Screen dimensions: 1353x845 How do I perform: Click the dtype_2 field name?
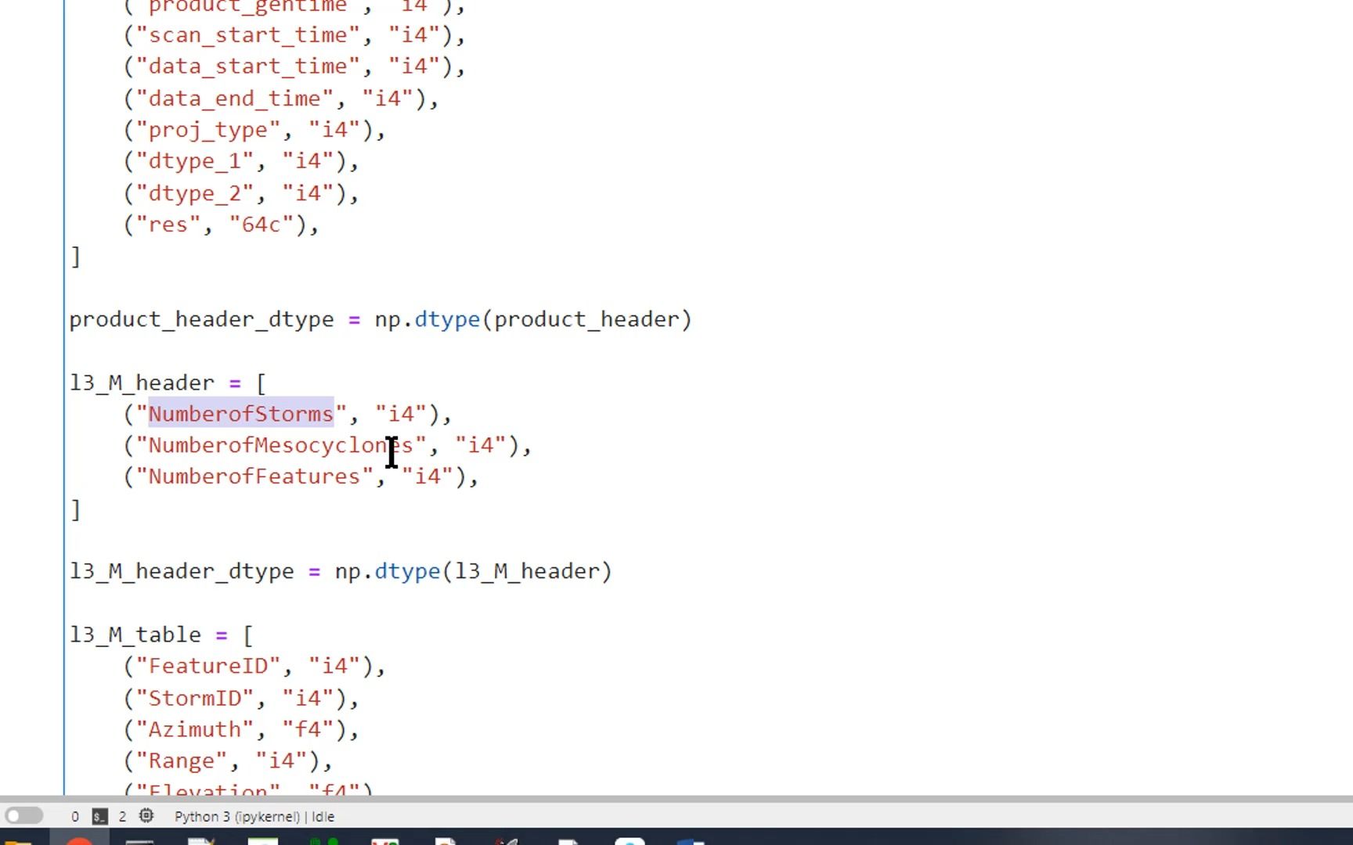(195, 193)
